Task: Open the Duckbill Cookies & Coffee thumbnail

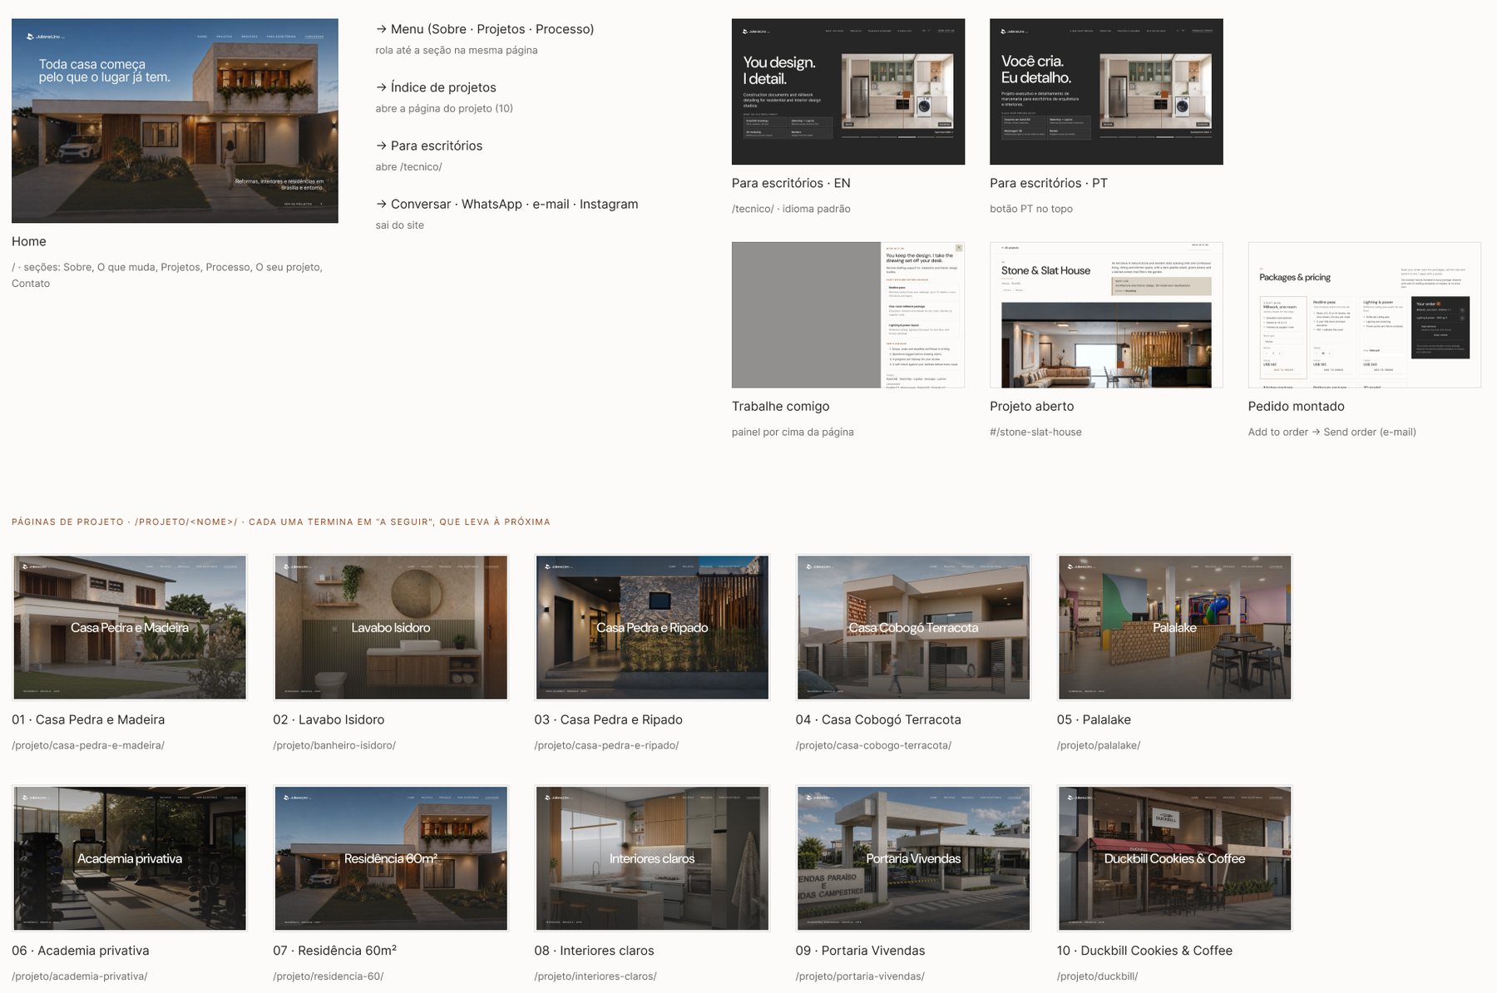Action: click(x=1174, y=858)
